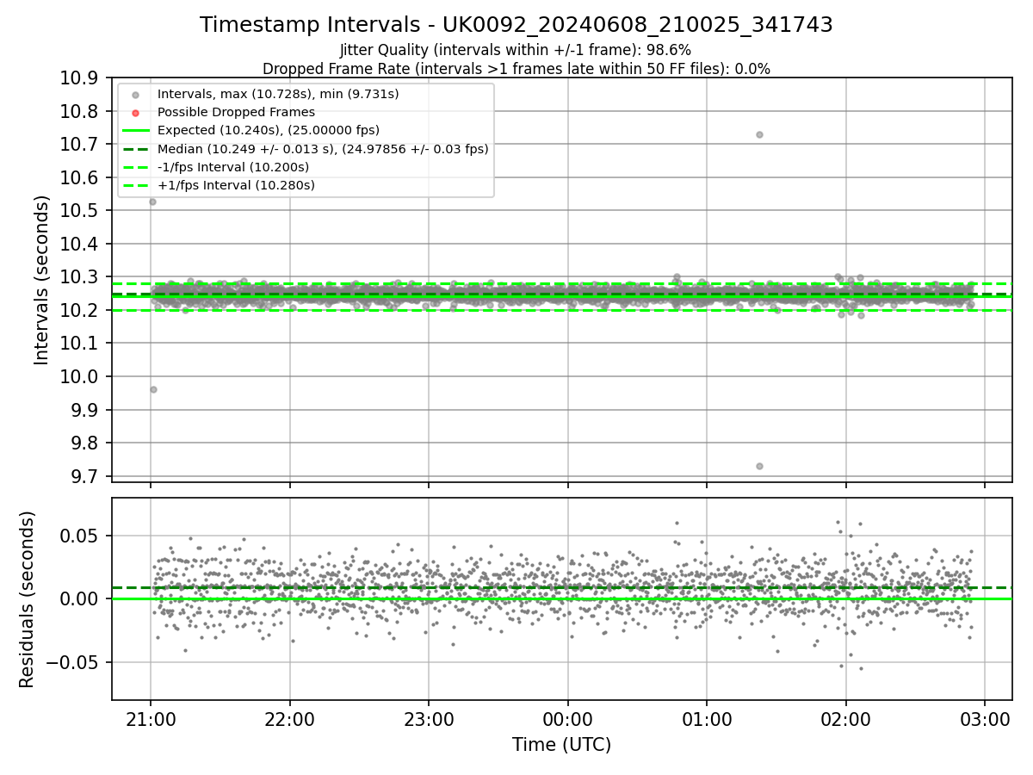Screen dimensions: 1033x775
Task: Click the residuals tick label '−0.05'
Action: pyautogui.click(x=71, y=663)
